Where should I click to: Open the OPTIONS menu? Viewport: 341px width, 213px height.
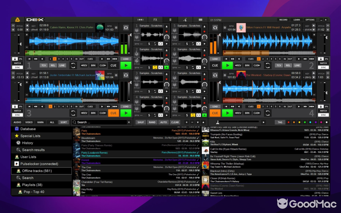click(310, 20)
